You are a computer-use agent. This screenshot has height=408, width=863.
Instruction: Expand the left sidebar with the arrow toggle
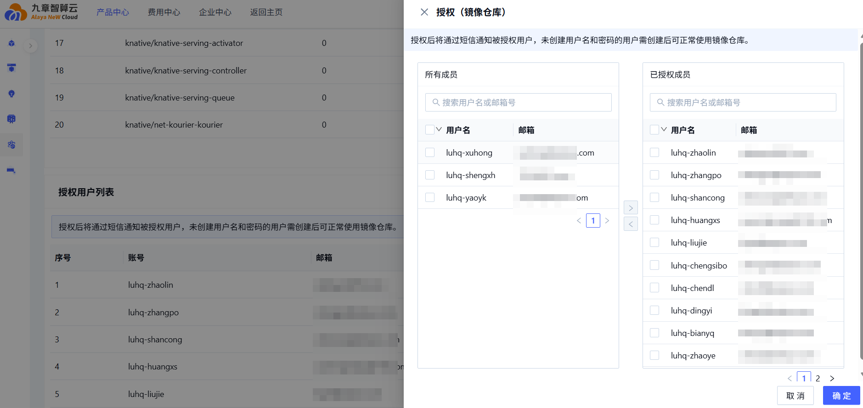tap(30, 46)
